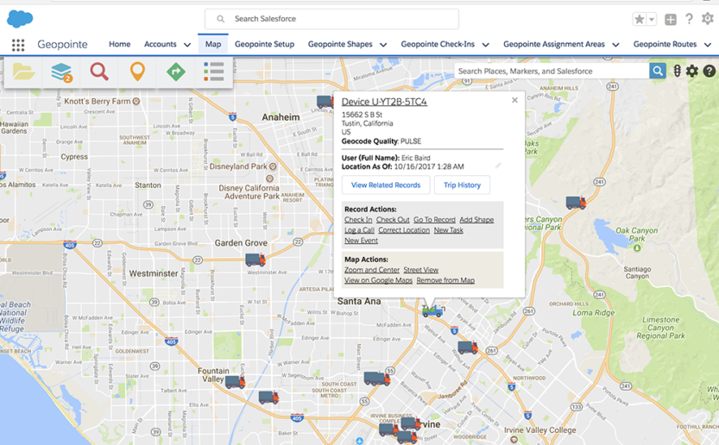This screenshot has height=445, width=719.
Task: Click the truck marker near South Coast
Action: (x=377, y=379)
